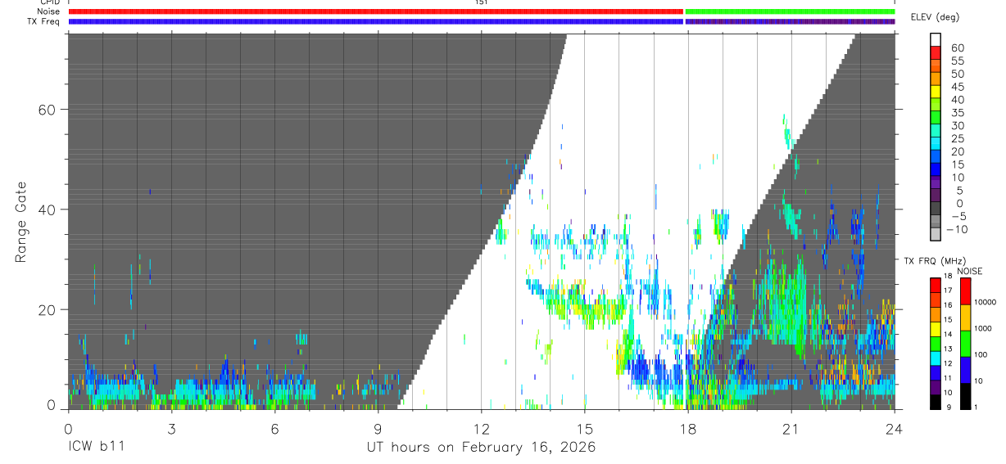1006x464 pixels.
Task: Click the 'TX Freq' strip label at top left
Action: click(x=44, y=21)
